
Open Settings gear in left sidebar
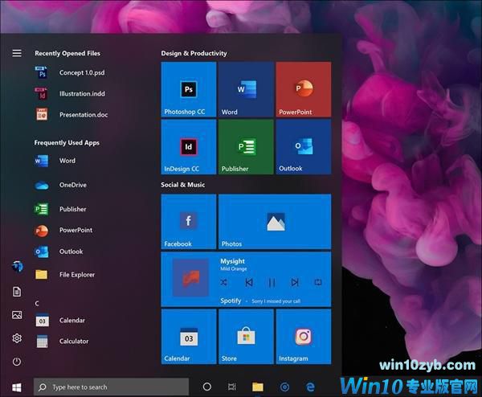(x=17, y=338)
